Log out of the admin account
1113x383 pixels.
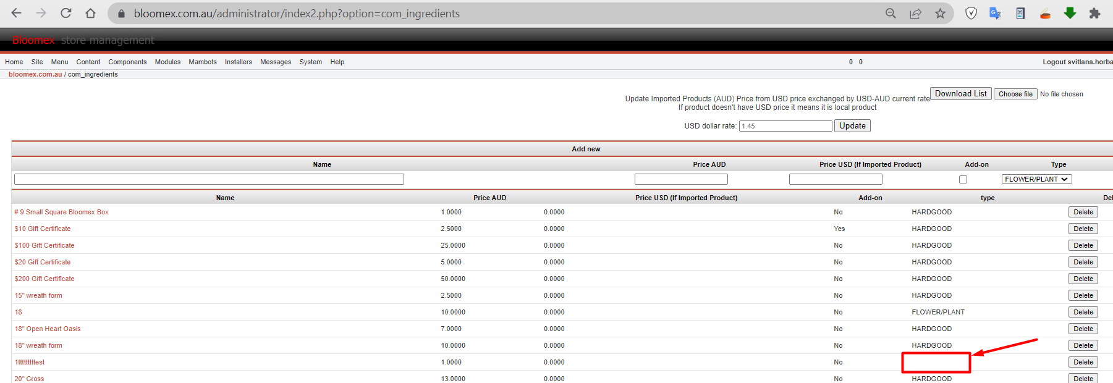(x=1078, y=62)
